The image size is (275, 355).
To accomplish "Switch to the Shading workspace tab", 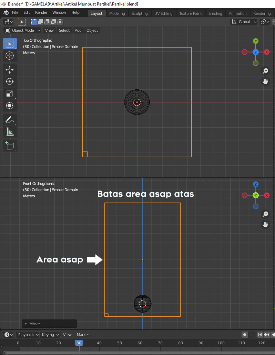I will point(215,13).
